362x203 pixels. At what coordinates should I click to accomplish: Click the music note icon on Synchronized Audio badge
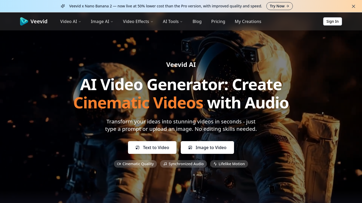click(165, 164)
